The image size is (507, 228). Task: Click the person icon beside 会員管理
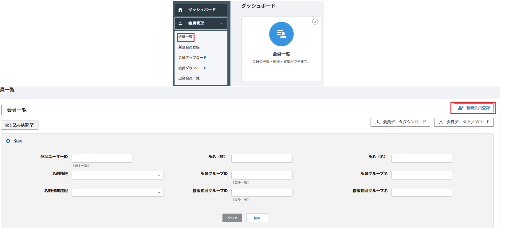(180, 23)
